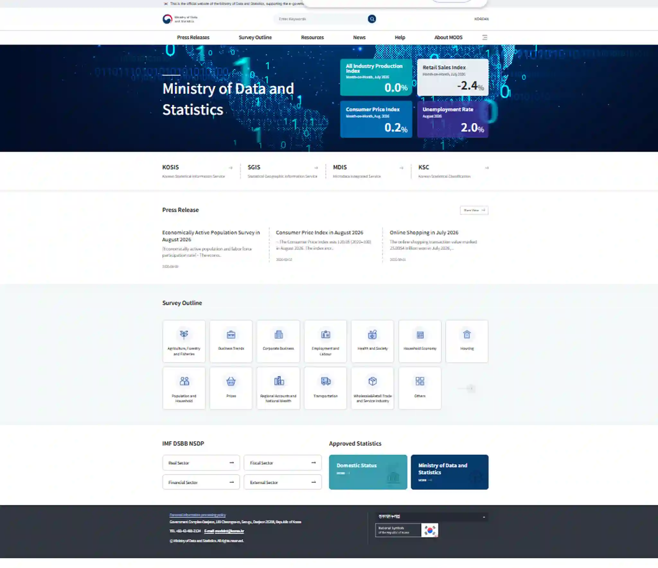This screenshot has width=658, height=568.
Task: Open News menu
Action: (359, 37)
